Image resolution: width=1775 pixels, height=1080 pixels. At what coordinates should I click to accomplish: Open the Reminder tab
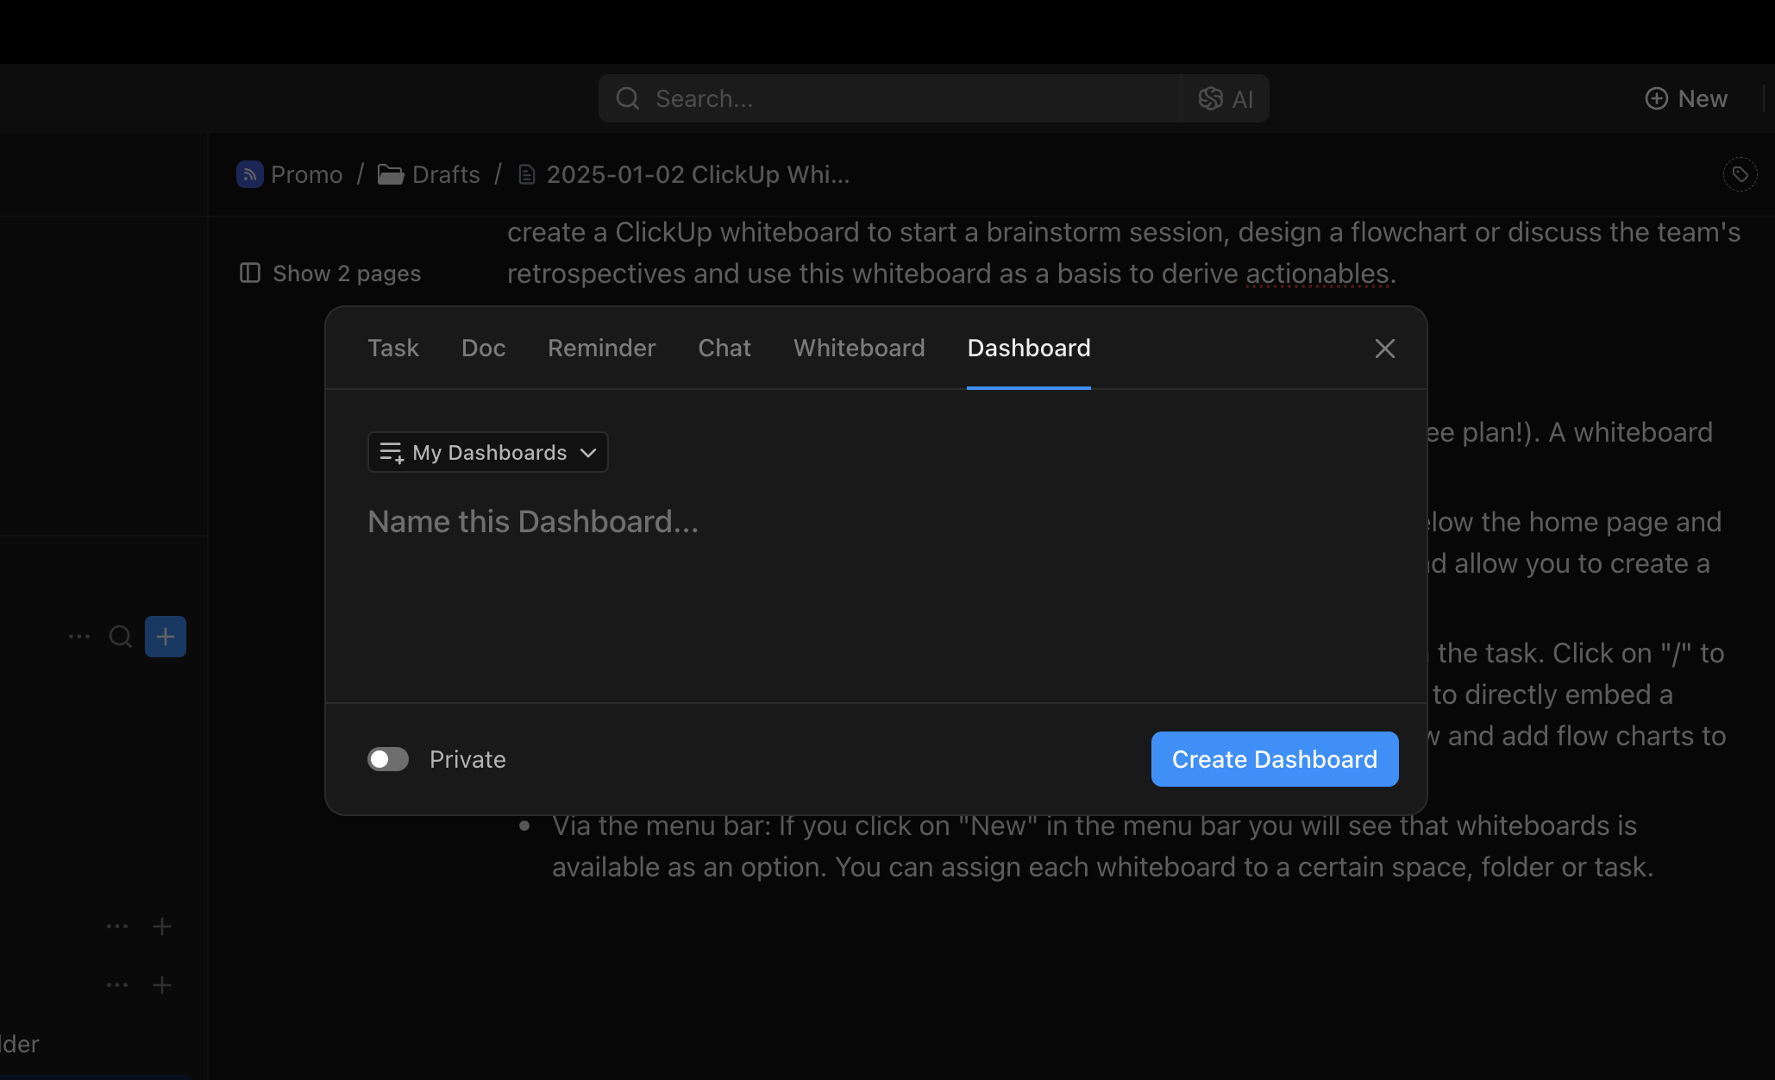[x=601, y=348]
